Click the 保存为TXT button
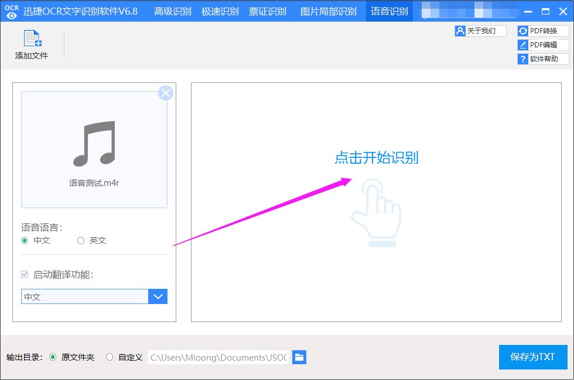Screen dimensions: 574x380 532,357
